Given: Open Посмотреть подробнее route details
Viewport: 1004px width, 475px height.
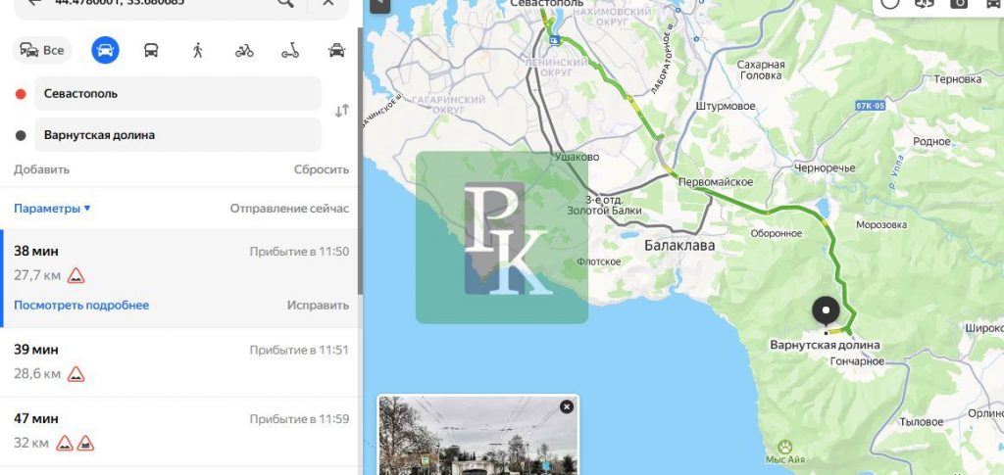Looking at the screenshot, I should pyautogui.click(x=81, y=306).
